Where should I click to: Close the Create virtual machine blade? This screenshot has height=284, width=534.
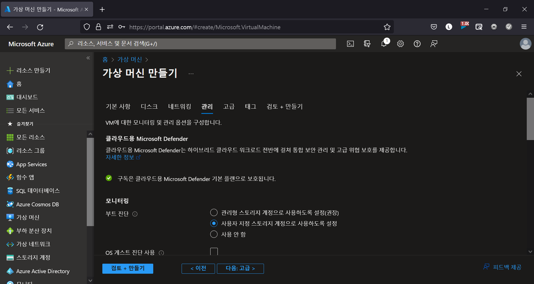click(519, 74)
